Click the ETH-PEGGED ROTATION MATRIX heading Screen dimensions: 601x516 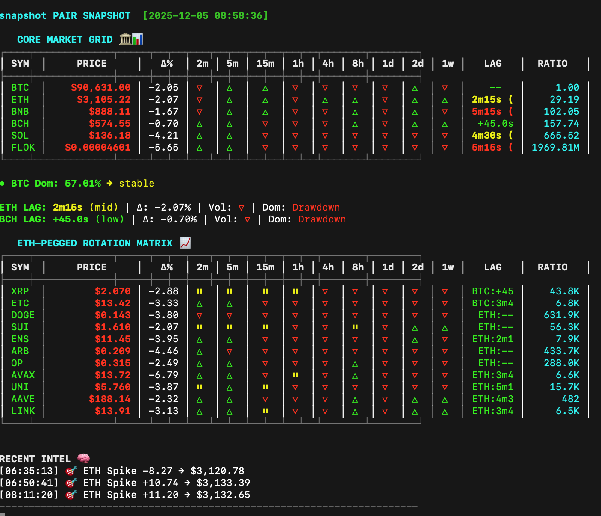pos(95,243)
